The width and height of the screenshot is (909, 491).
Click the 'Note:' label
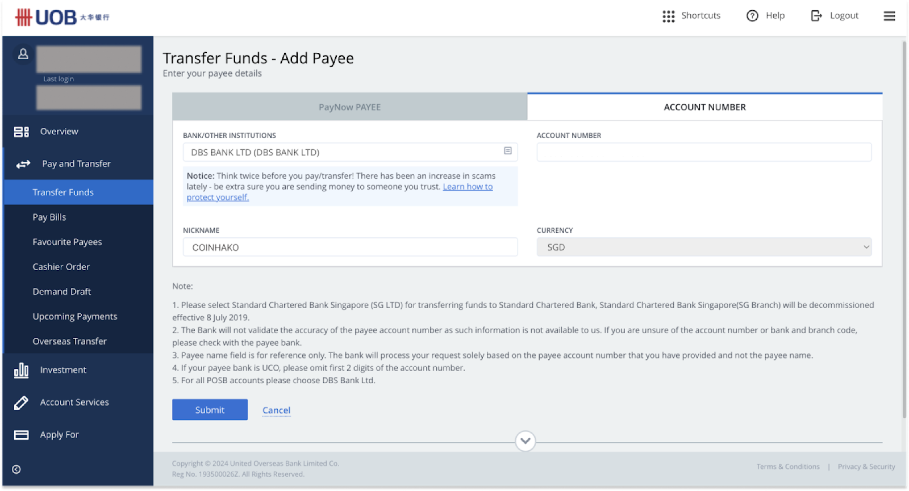click(182, 286)
